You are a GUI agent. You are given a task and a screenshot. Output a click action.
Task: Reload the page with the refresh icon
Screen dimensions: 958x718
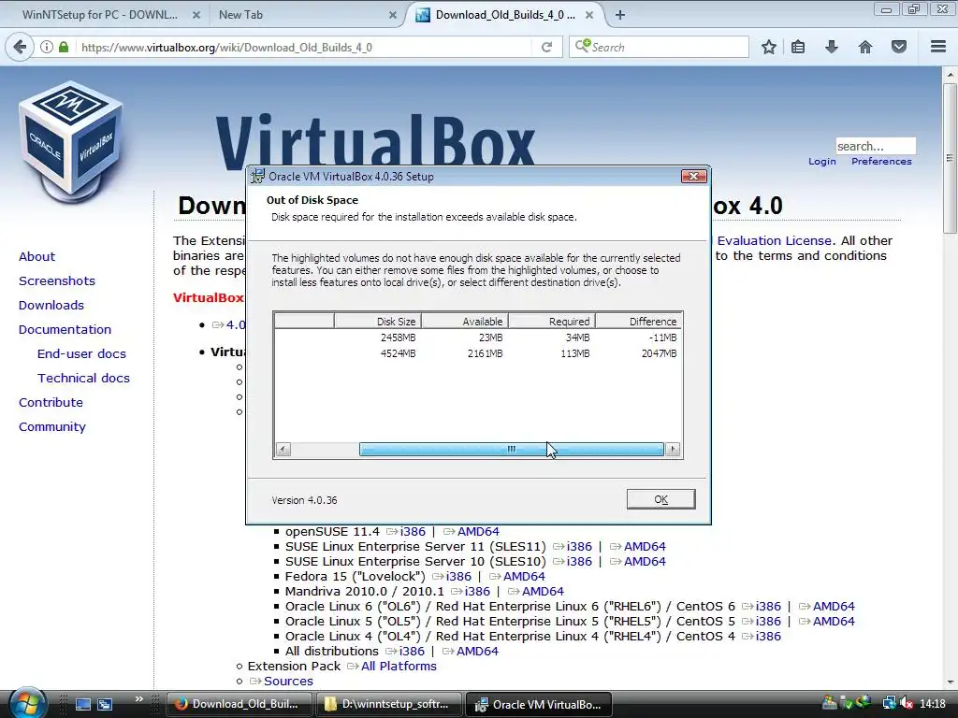coord(546,47)
